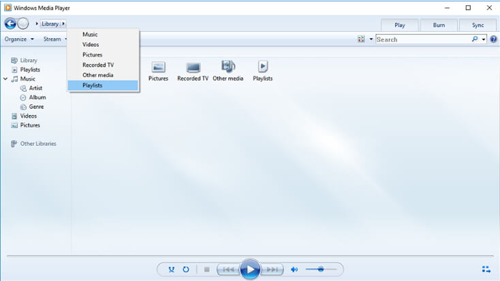Click the Library breadcrumb label
The image size is (500, 281).
50,24
